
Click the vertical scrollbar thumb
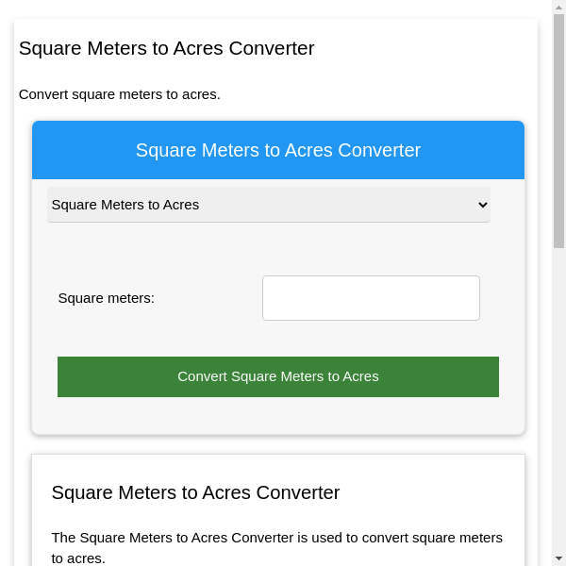[x=558, y=132]
